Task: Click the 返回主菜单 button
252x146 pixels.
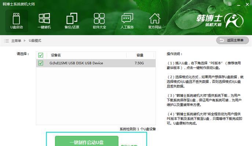Action: (233, 40)
